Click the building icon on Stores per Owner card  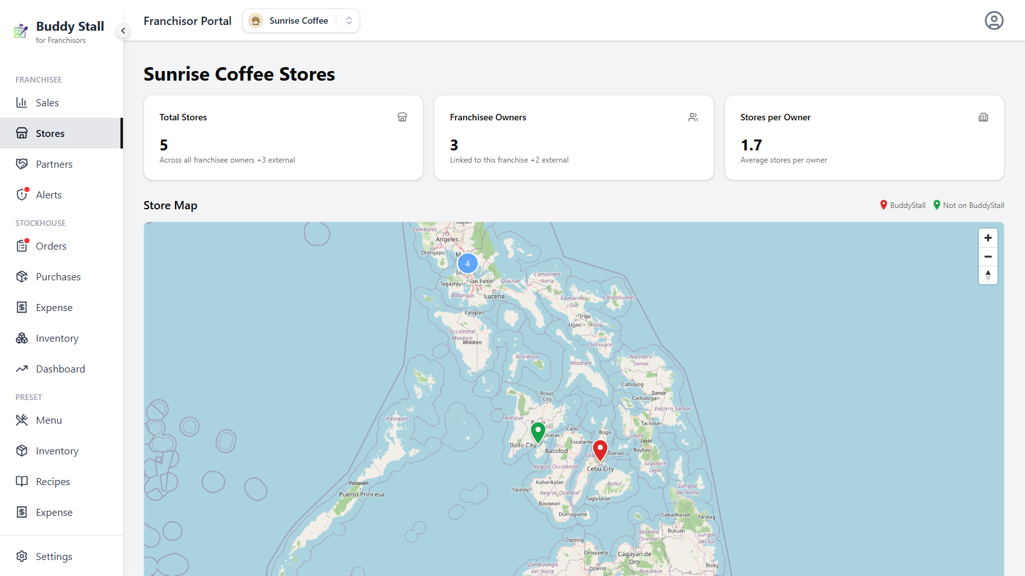(x=983, y=117)
